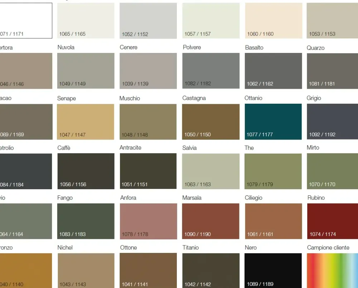This screenshot has width=358, height=288.
Task: Choose the Basalto swatch 1062 / 1162
Action: tap(273, 71)
